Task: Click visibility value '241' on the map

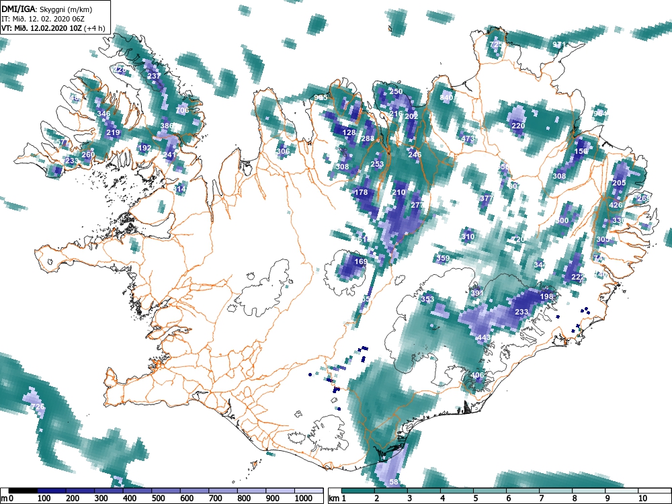Action: click(169, 155)
